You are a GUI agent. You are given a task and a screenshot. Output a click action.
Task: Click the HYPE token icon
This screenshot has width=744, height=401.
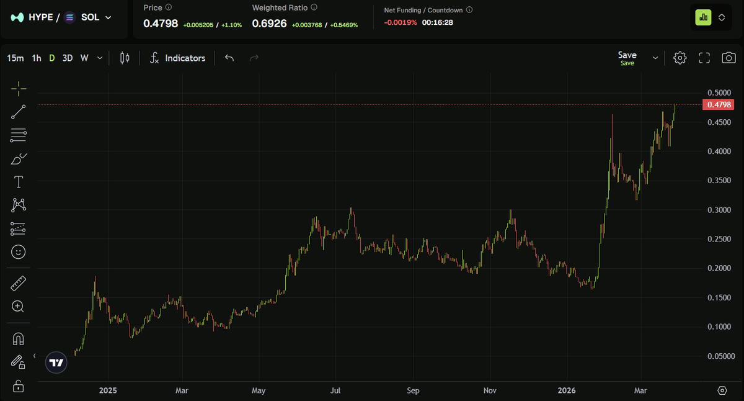(19, 17)
